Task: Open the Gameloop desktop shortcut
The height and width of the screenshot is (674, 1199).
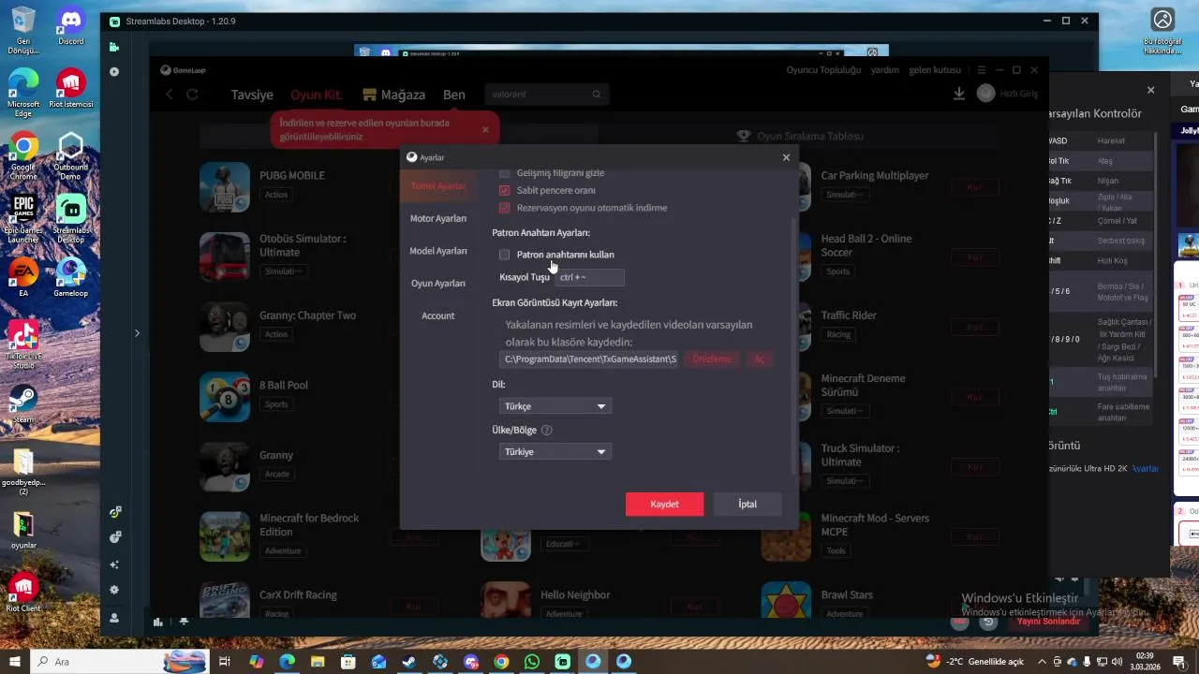Action: click(x=71, y=277)
